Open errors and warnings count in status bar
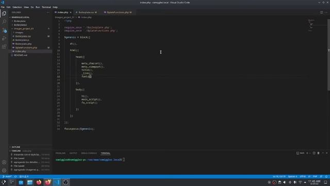Image resolution: width=330 pixels, height=186 pixels. pos(24,177)
